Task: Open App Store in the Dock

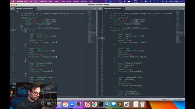Action: [x=72, y=104]
